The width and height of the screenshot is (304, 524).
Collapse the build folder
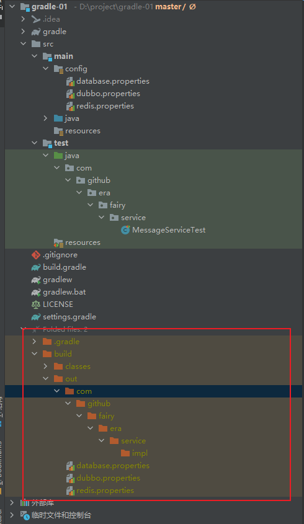point(35,353)
